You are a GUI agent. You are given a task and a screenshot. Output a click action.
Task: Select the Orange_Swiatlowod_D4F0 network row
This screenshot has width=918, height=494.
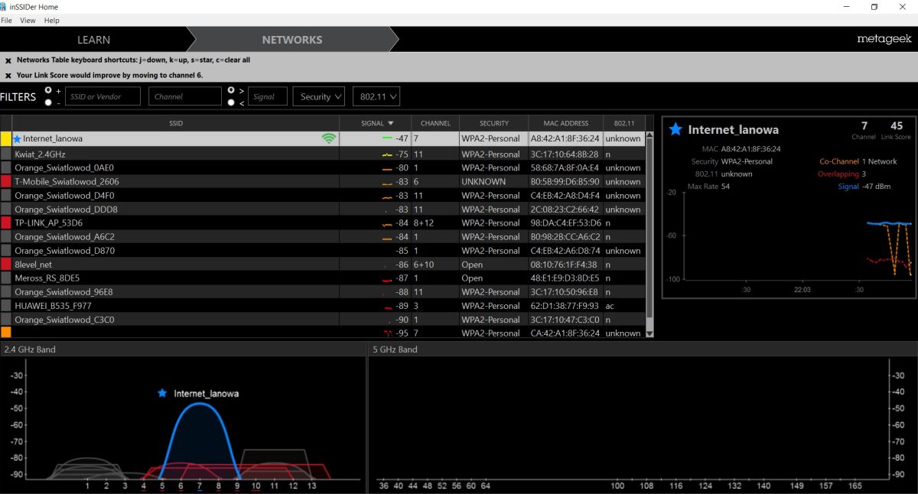pyautogui.click(x=323, y=195)
